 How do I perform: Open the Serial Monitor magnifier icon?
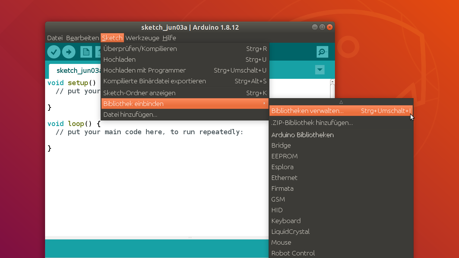(322, 52)
